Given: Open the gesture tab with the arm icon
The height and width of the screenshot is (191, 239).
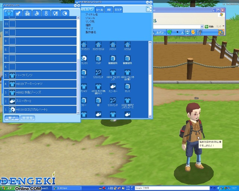Looking at the screenshot, I should click(18, 13).
